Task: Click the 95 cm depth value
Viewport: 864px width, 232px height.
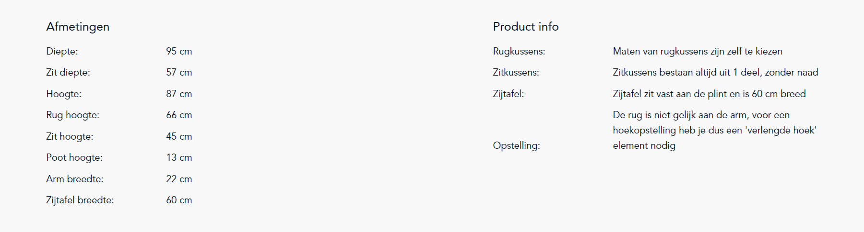Action: tap(179, 51)
